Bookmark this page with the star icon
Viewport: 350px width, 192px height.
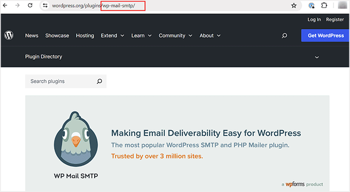[x=294, y=5]
